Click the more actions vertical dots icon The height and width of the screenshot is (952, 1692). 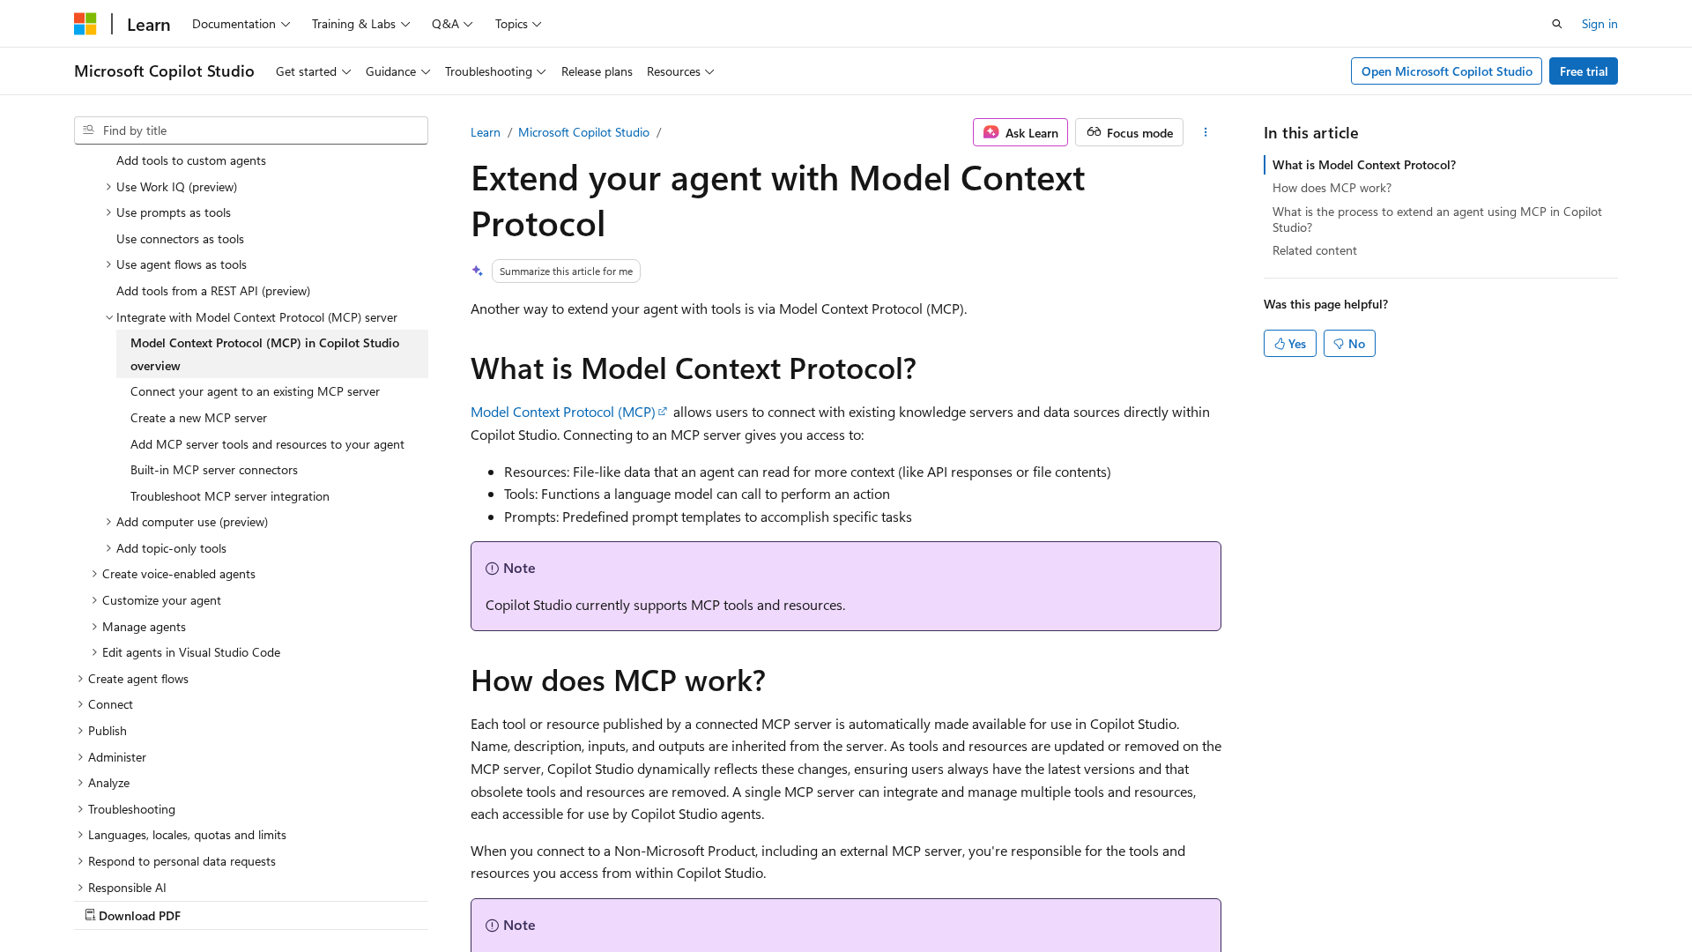click(x=1206, y=132)
